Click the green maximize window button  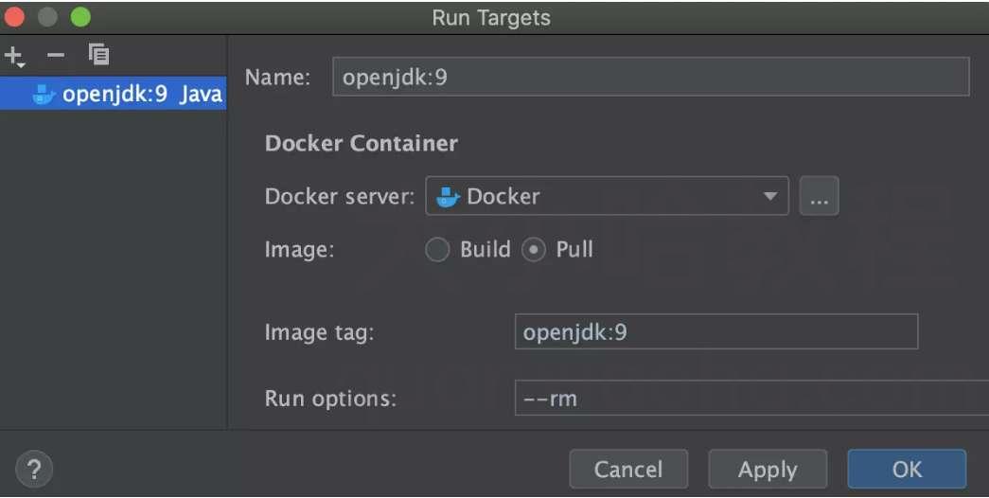pos(80,17)
